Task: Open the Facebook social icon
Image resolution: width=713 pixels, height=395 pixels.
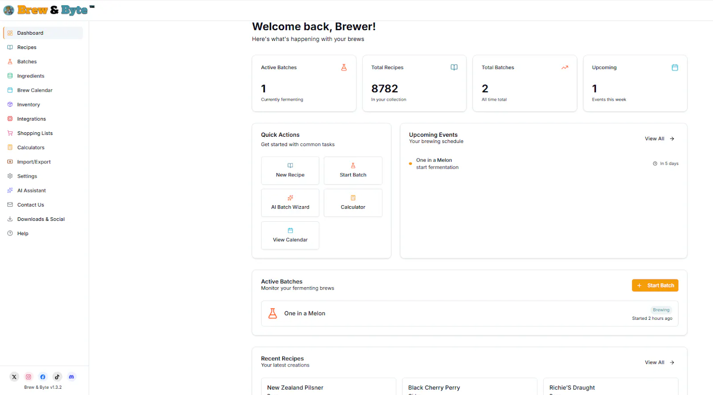Action: pos(43,377)
